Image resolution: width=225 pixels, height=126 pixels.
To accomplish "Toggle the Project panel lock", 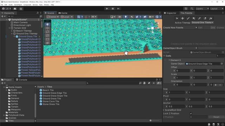I will [x=157, y=79].
